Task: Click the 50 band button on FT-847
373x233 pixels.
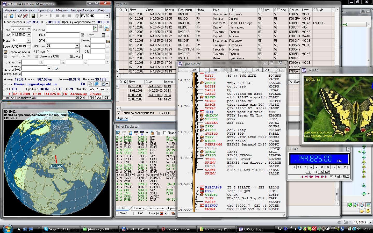Action: (x=345, y=167)
